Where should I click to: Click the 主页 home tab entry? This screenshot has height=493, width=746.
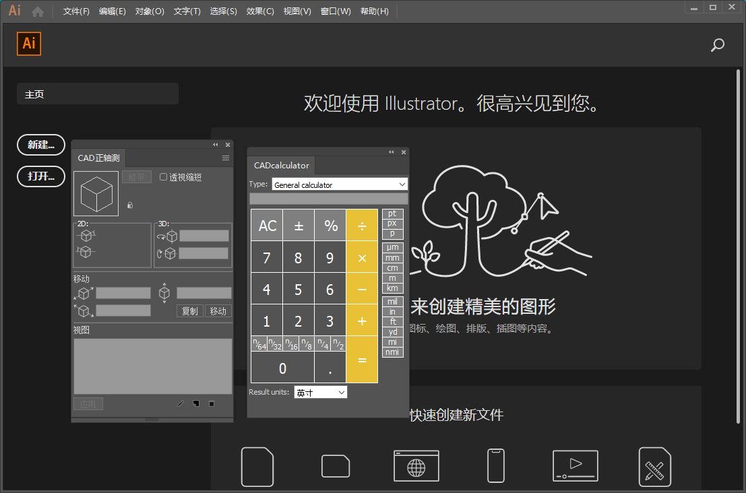(x=98, y=94)
